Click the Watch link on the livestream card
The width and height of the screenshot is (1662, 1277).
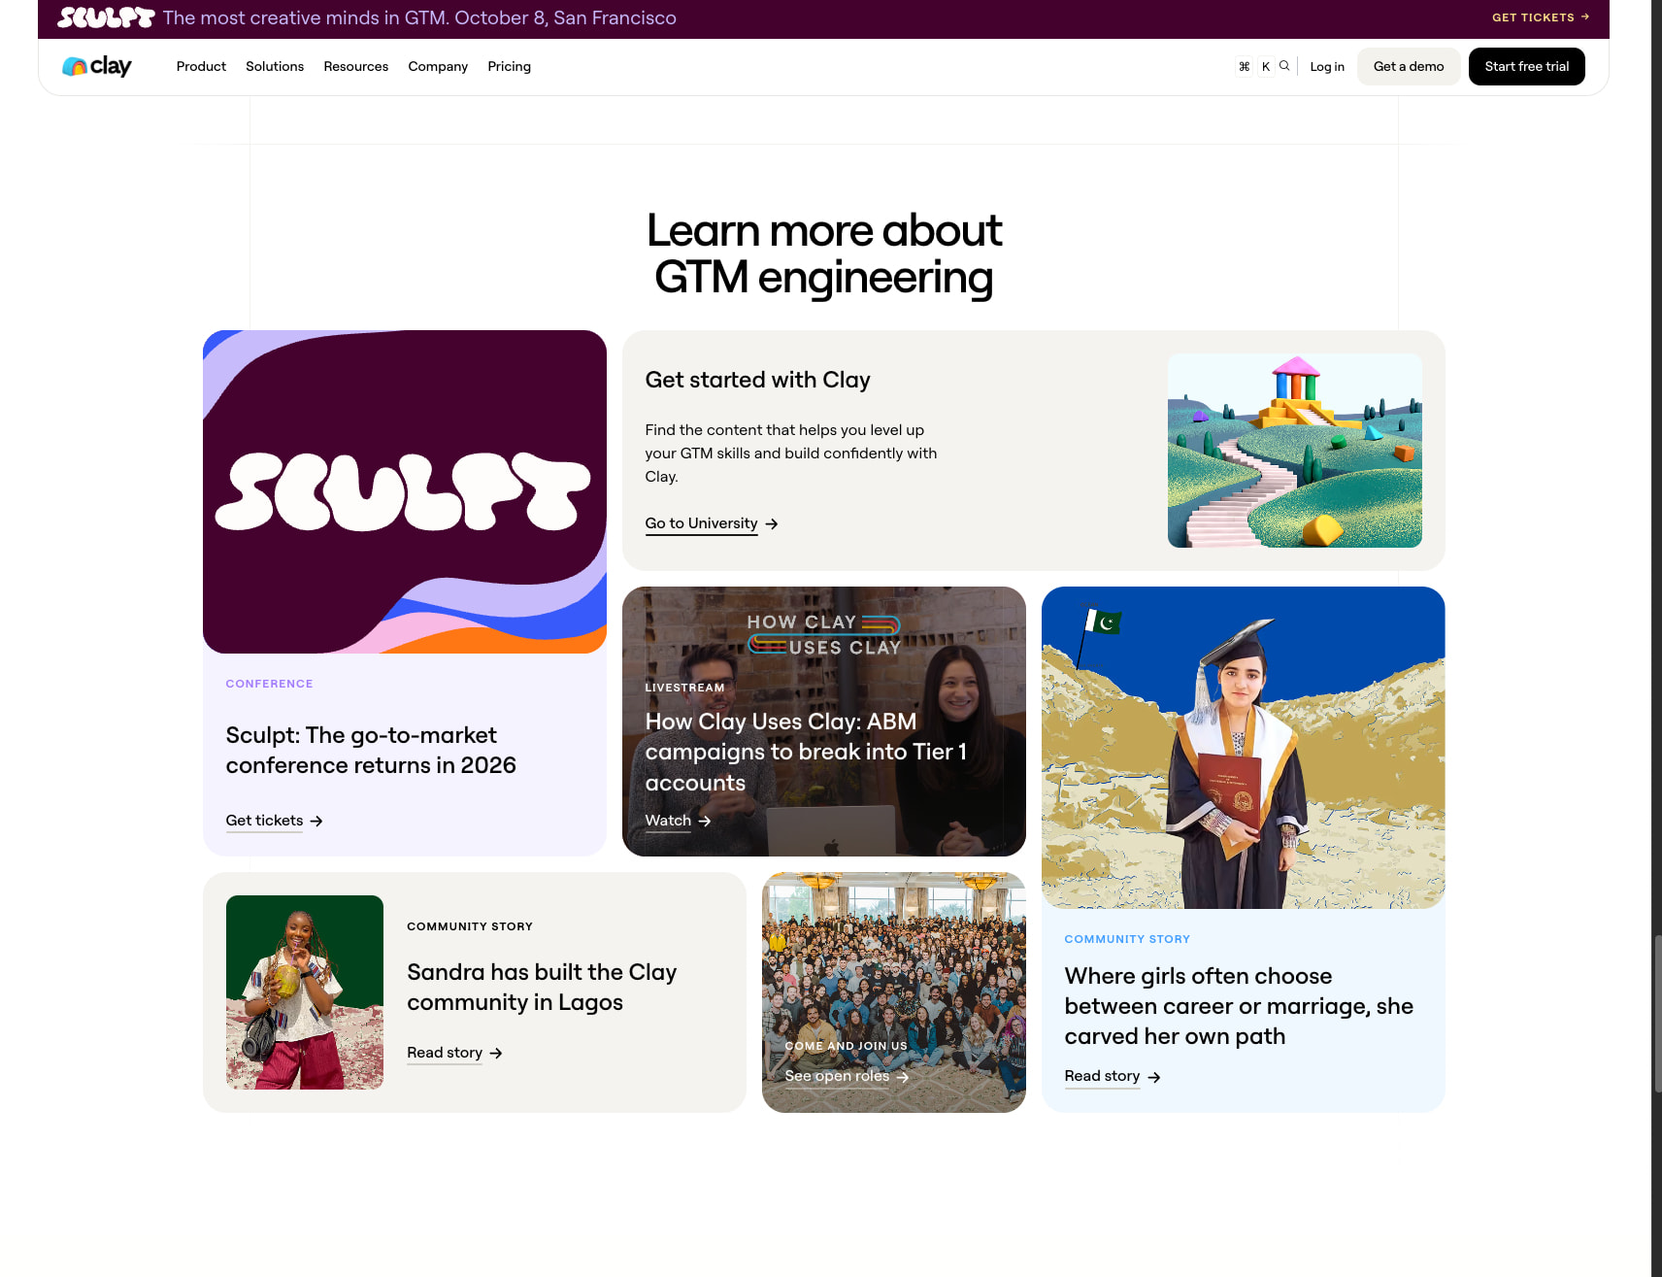click(x=668, y=821)
